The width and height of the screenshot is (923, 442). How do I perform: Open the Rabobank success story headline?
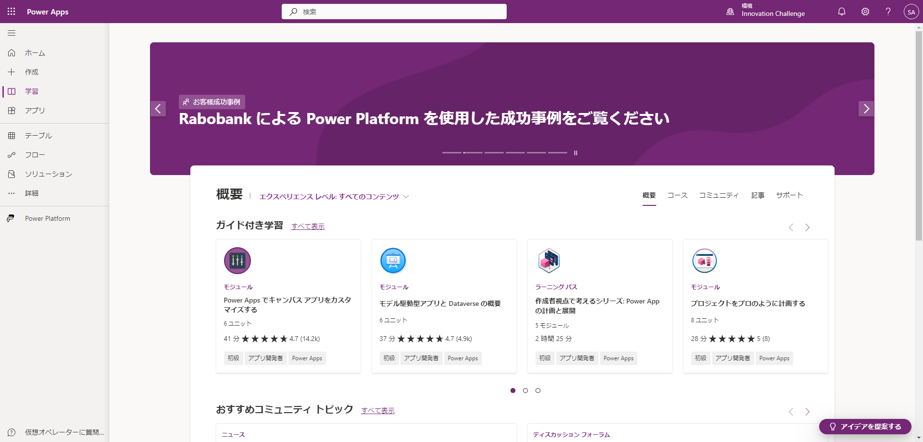(424, 118)
